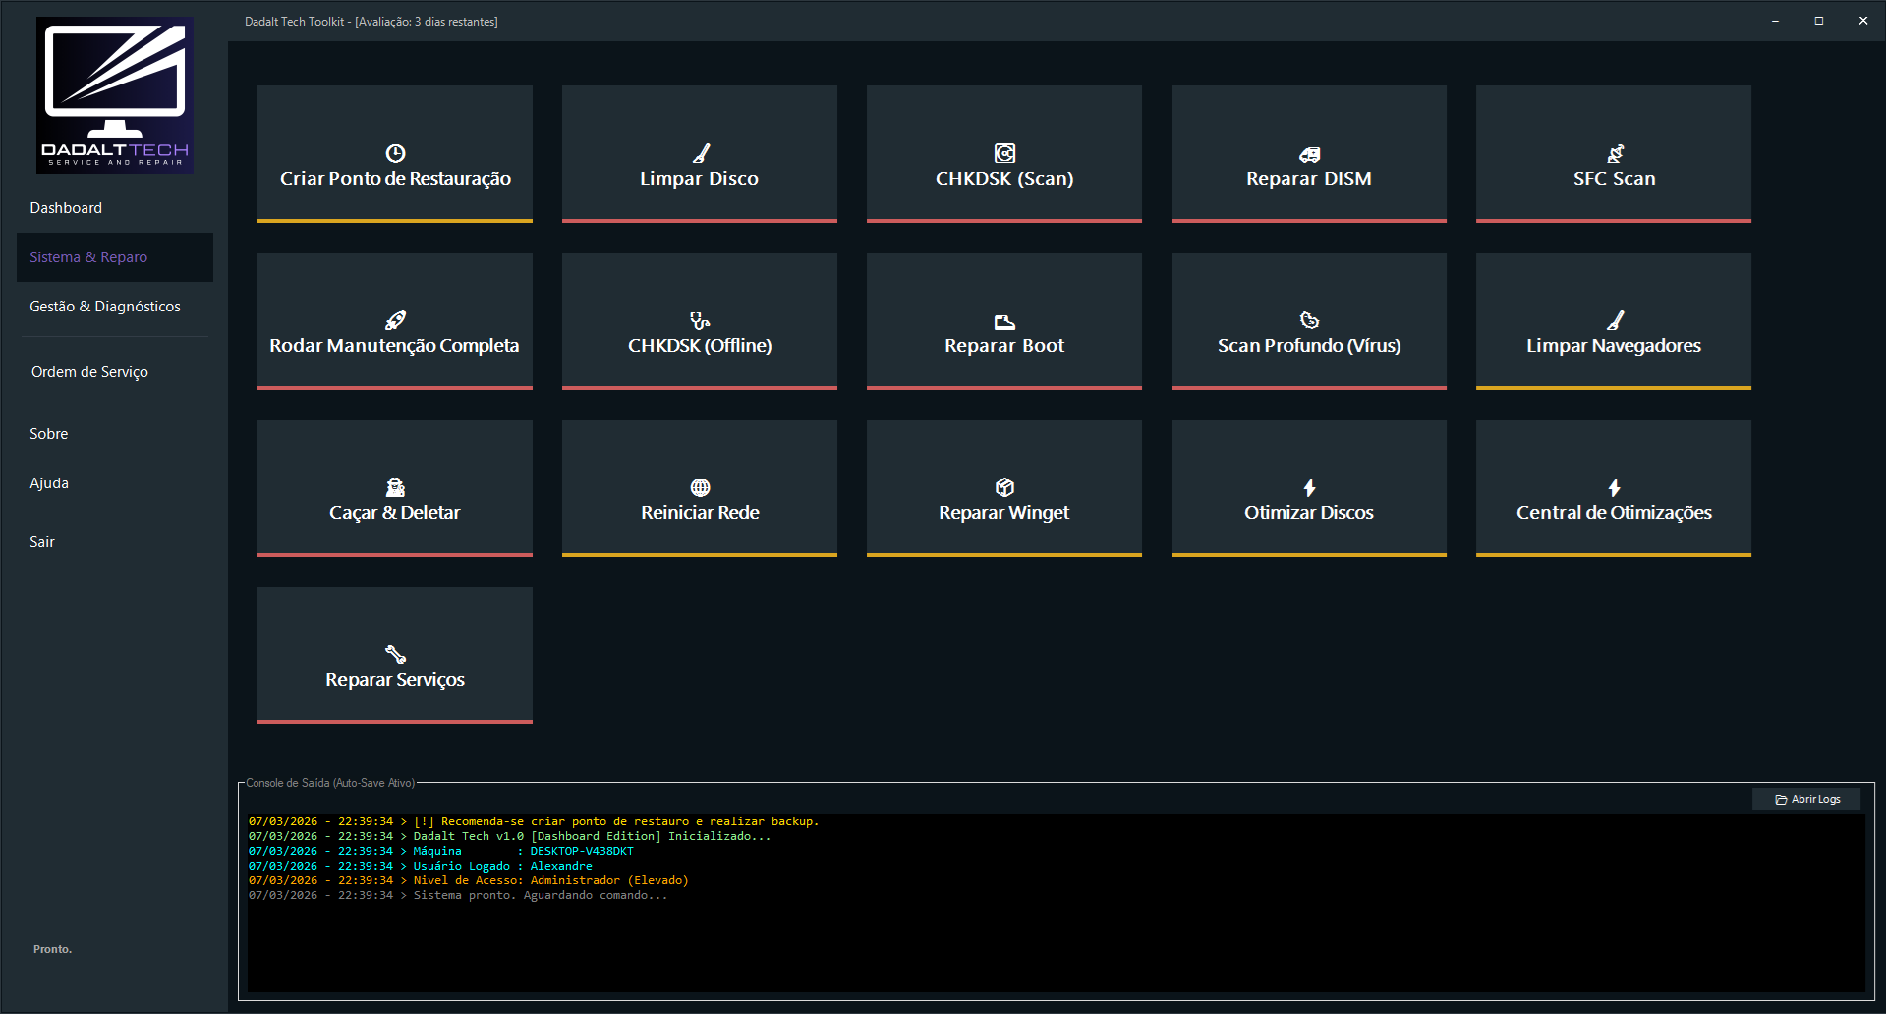Click the stethoscope icon above CHKDSK (Offline)

coord(700,320)
